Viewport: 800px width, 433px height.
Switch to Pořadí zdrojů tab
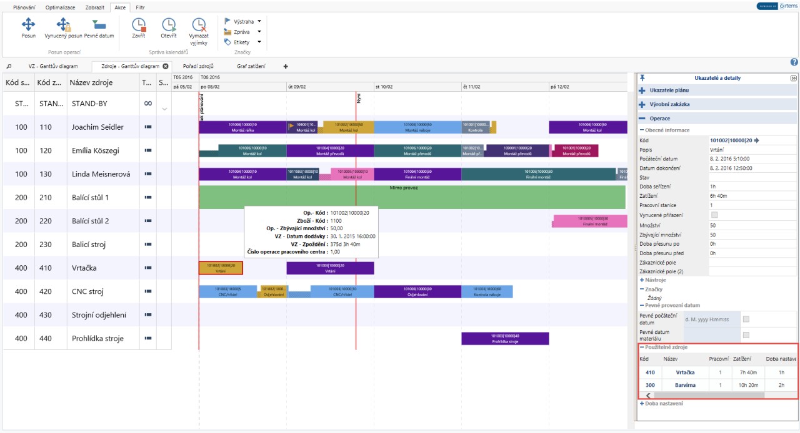[198, 66]
